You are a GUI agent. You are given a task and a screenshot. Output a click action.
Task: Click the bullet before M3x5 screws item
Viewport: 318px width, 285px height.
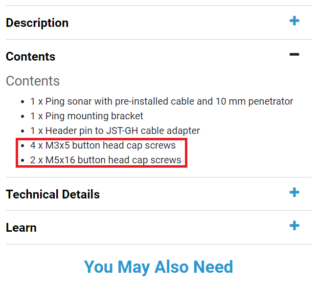(23, 146)
